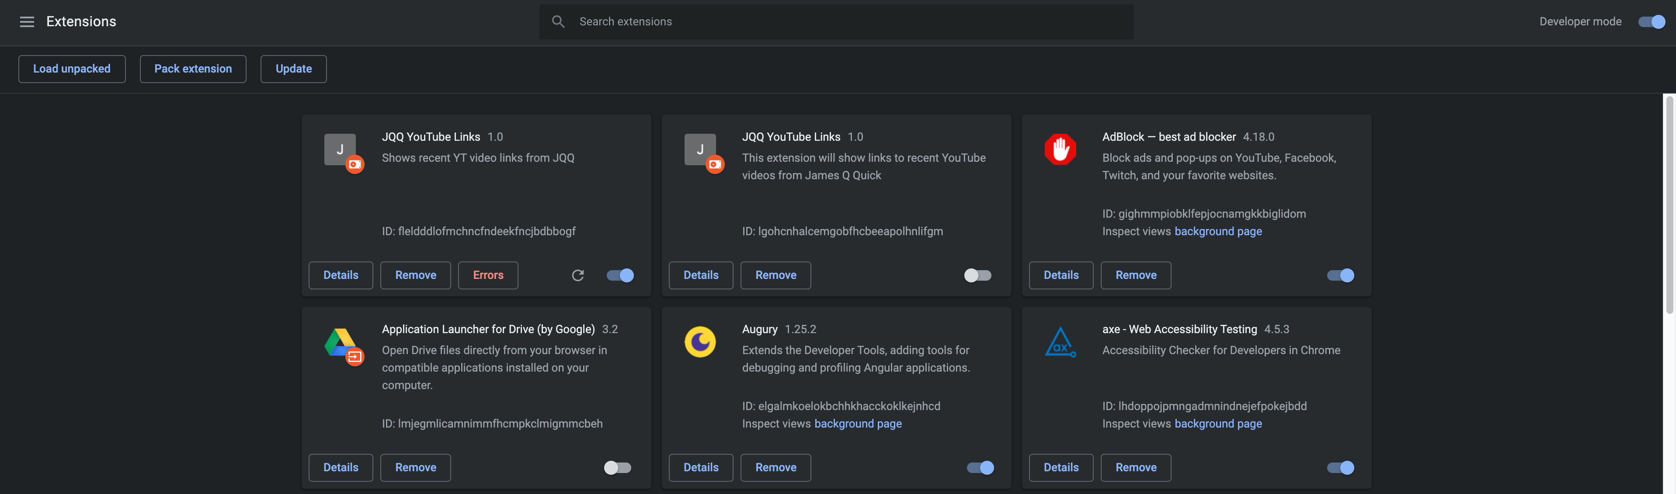Open axe background page link
This screenshot has width=1676, height=494.
point(1218,424)
